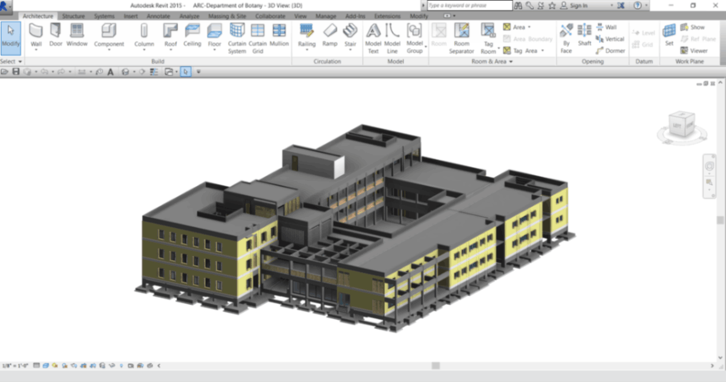Expand the Select panel dropdown
The height and width of the screenshot is (382, 726).
tap(11, 61)
